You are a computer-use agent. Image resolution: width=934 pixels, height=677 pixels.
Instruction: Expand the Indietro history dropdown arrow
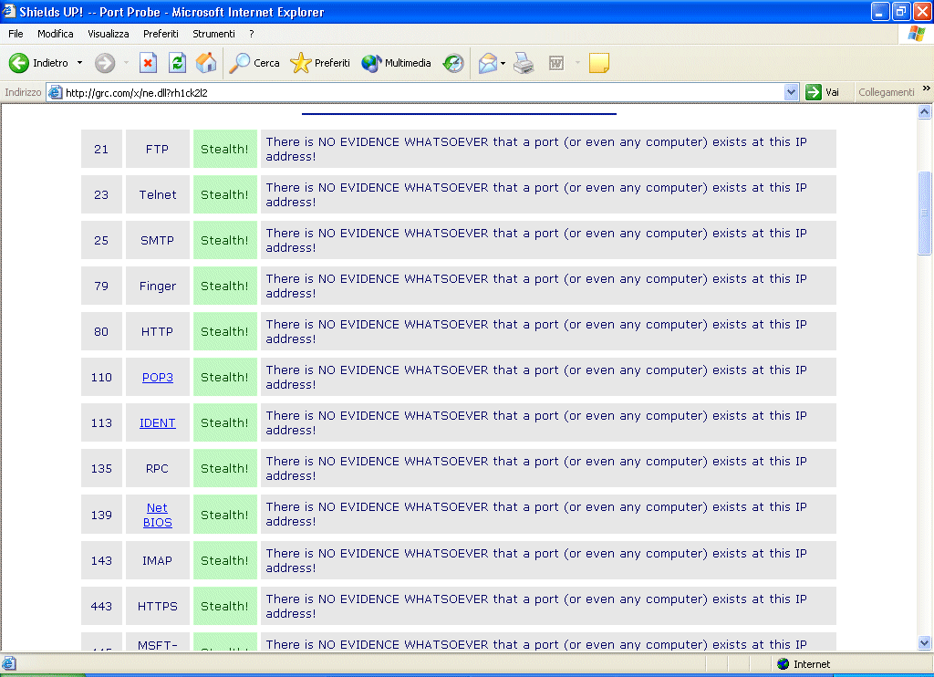(x=79, y=63)
